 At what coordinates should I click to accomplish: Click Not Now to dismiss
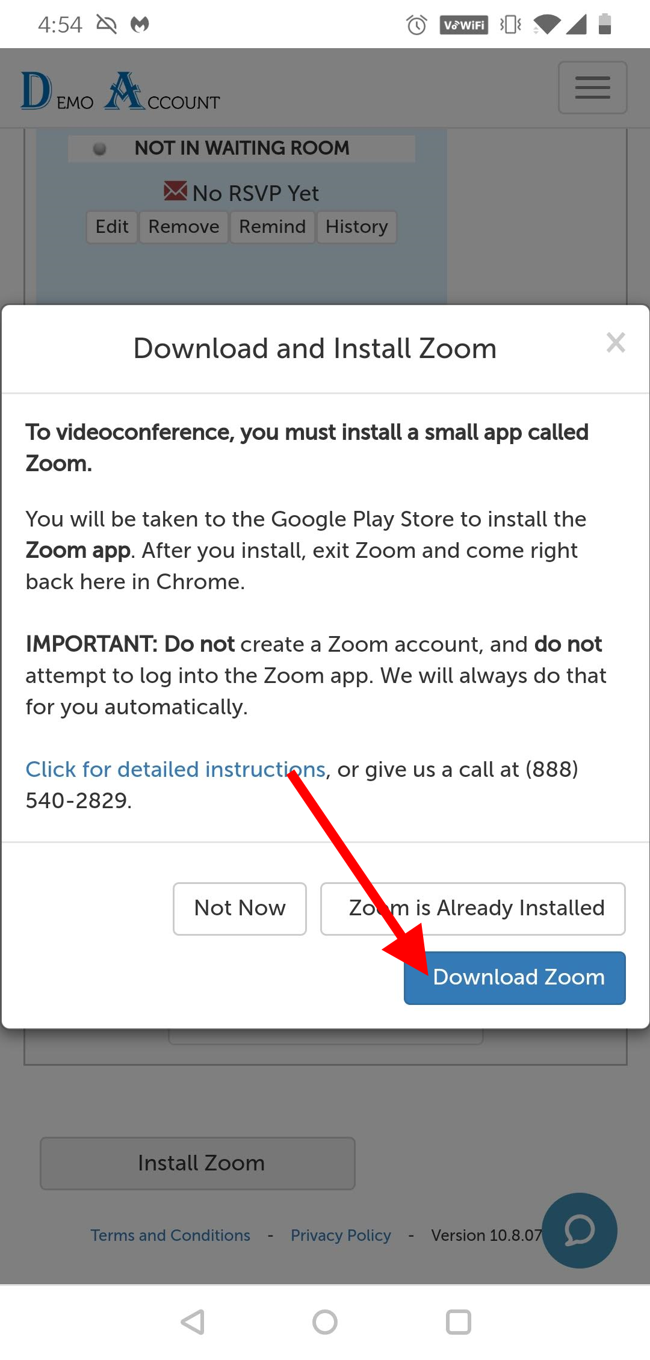239,909
